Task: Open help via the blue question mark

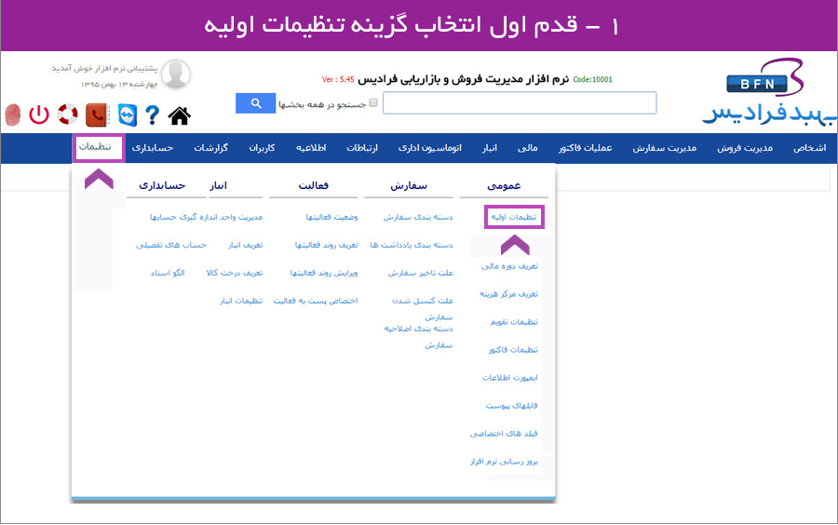Action: [x=152, y=115]
